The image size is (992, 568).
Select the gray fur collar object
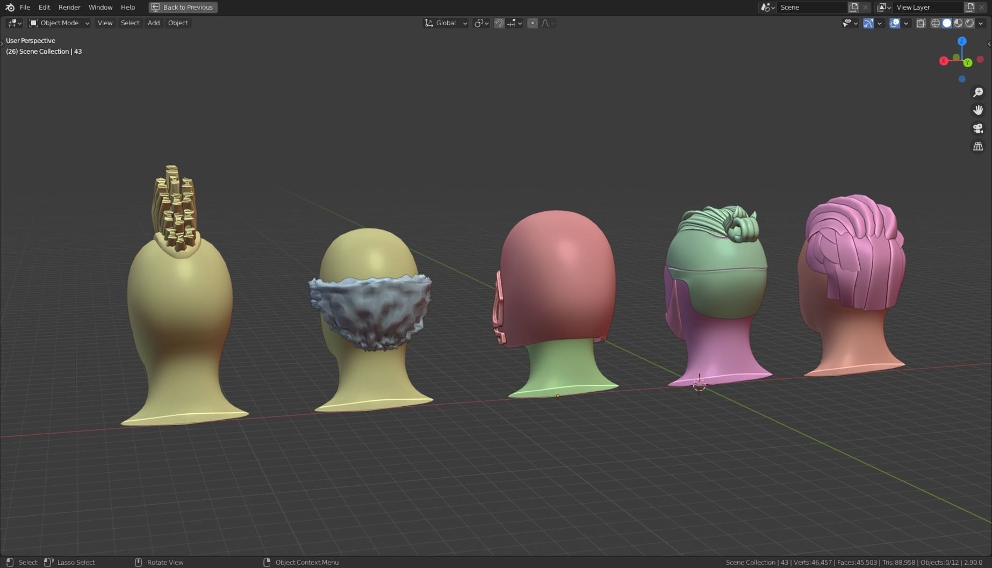370,311
